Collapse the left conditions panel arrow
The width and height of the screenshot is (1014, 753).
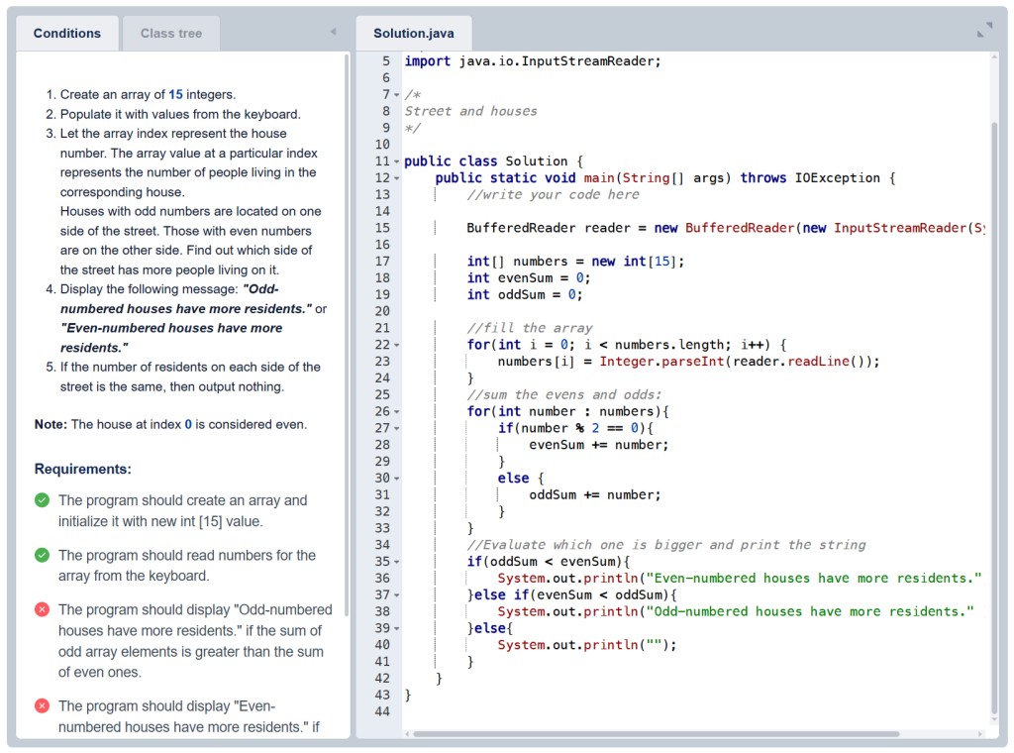tap(333, 33)
